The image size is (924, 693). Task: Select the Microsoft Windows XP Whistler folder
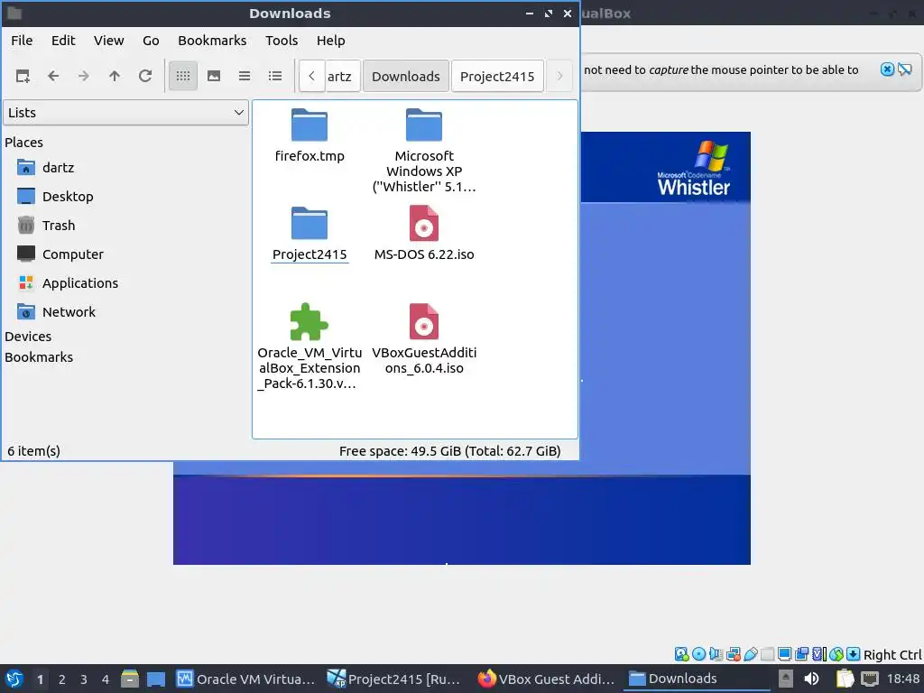424,151
